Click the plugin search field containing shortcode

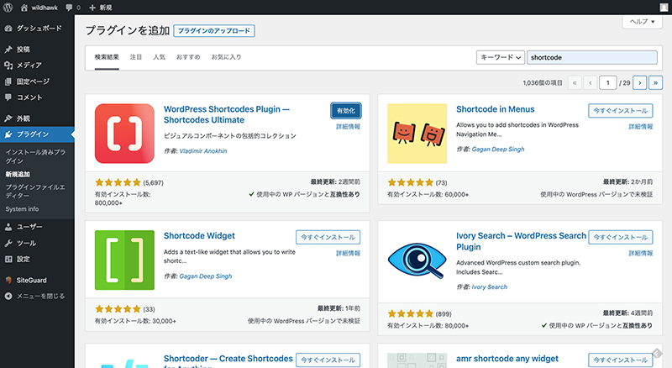[x=591, y=57]
